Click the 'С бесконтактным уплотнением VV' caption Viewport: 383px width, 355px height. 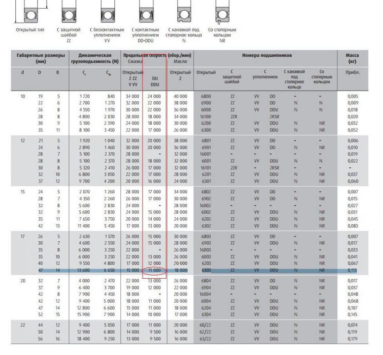coord(107,35)
